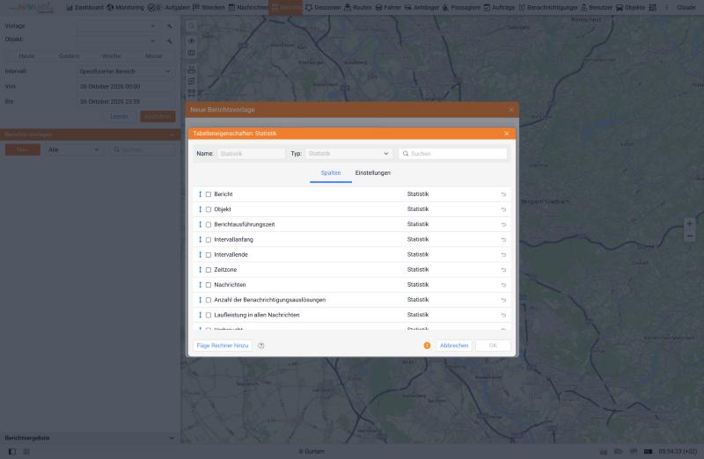The width and height of the screenshot is (704, 459).
Task: Enable the Intervallanfang column
Action: pyautogui.click(x=209, y=239)
